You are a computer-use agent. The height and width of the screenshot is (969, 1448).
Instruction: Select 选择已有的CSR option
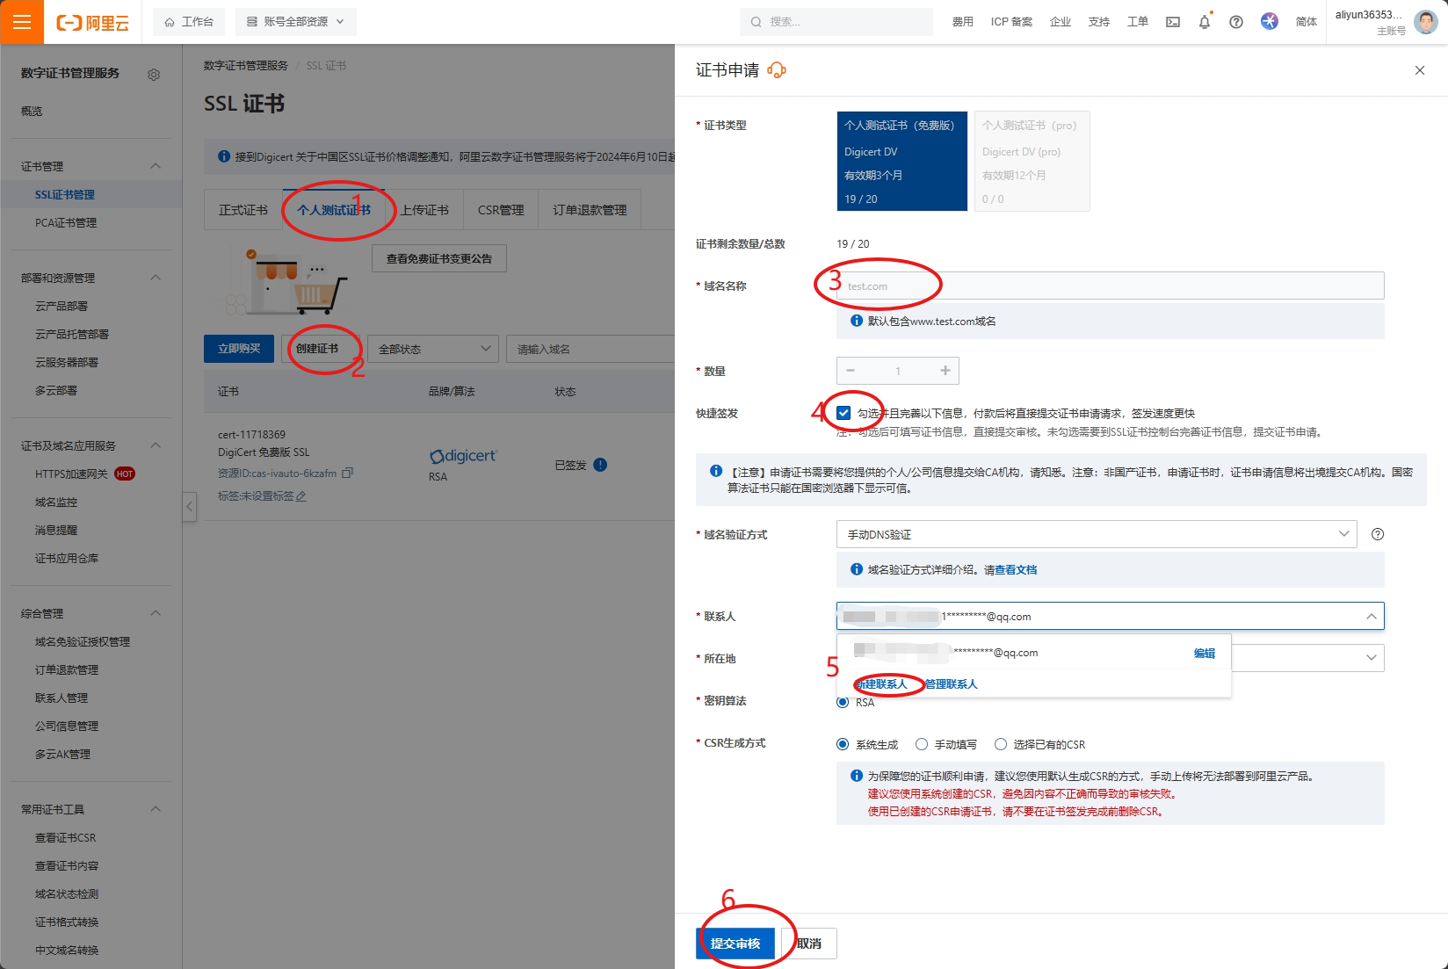point(1001,744)
